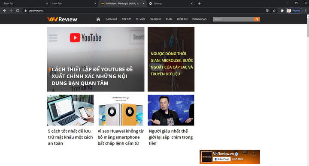The height and width of the screenshot is (166, 309).
Task: Click the orange search magnifier button
Action: point(257,19)
